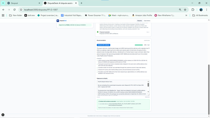Viewport: 210px width, 118px height.
Task: Open the apps grid in bookmarks bar
Action: point(3,15)
